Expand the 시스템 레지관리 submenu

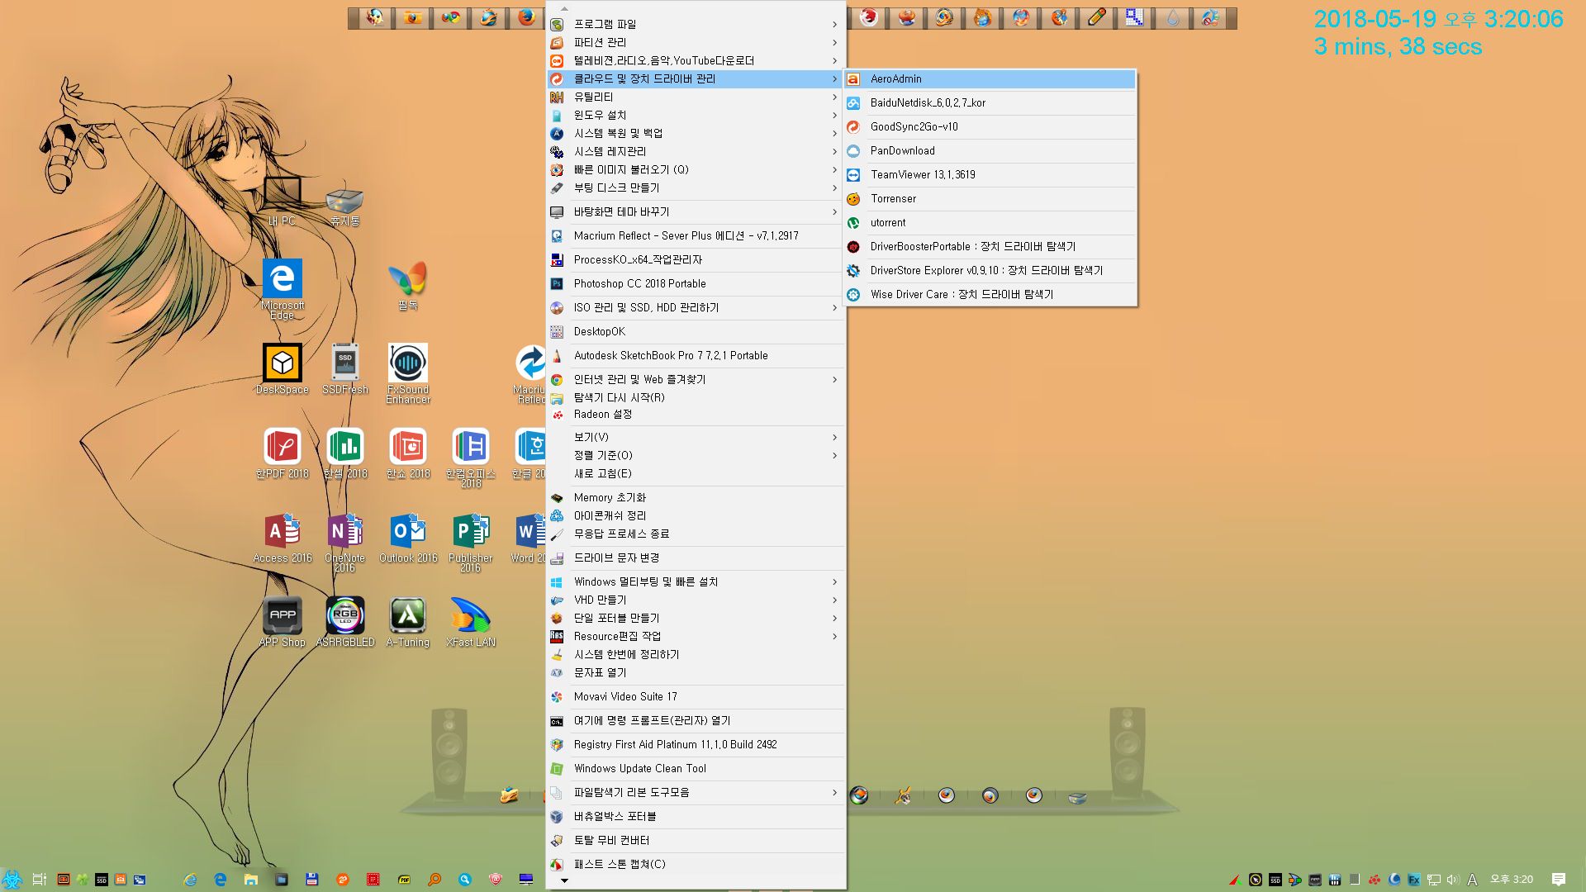click(x=696, y=151)
